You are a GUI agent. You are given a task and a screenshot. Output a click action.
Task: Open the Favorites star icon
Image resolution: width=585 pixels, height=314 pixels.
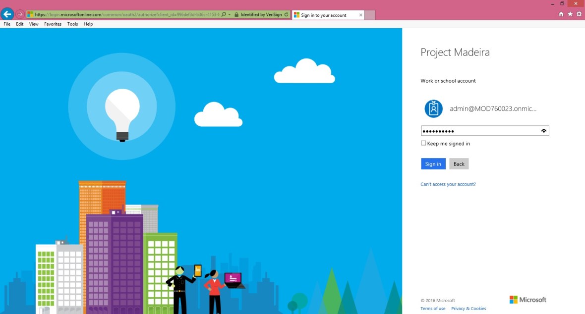[x=570, y=14]
